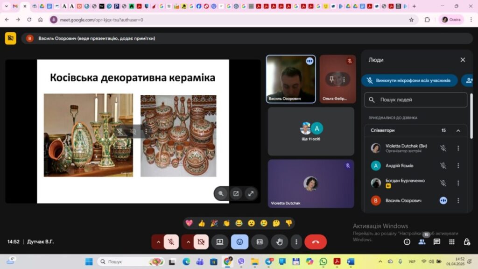Turn on captions in the call bar
This screenshot has width=478, height=269.
click(x=260, y=242)
